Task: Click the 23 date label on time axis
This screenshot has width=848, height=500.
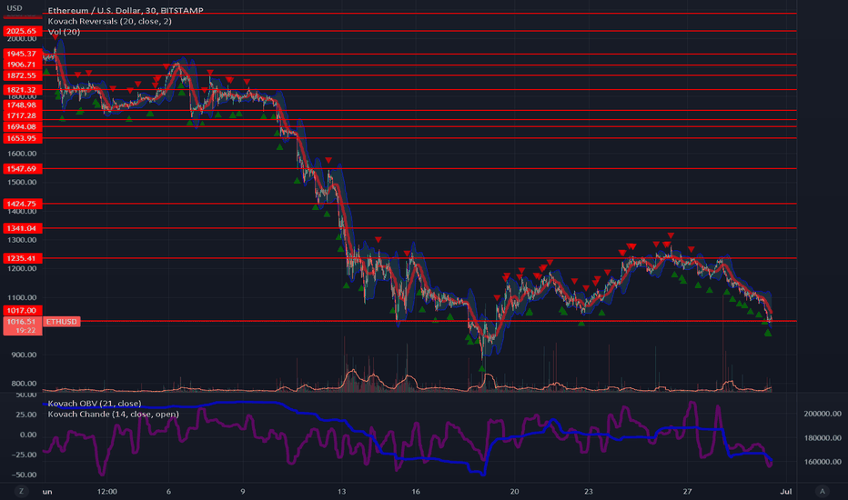Action: coord(589,491)
